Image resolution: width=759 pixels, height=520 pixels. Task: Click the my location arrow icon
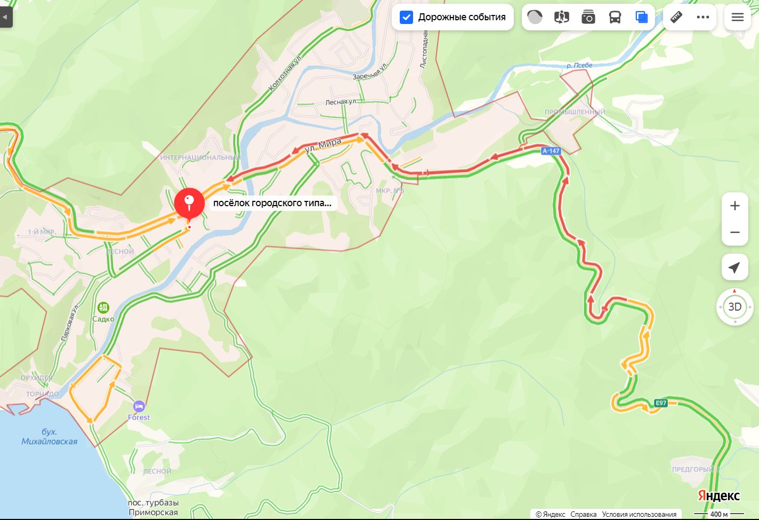(x=734, y=267)
